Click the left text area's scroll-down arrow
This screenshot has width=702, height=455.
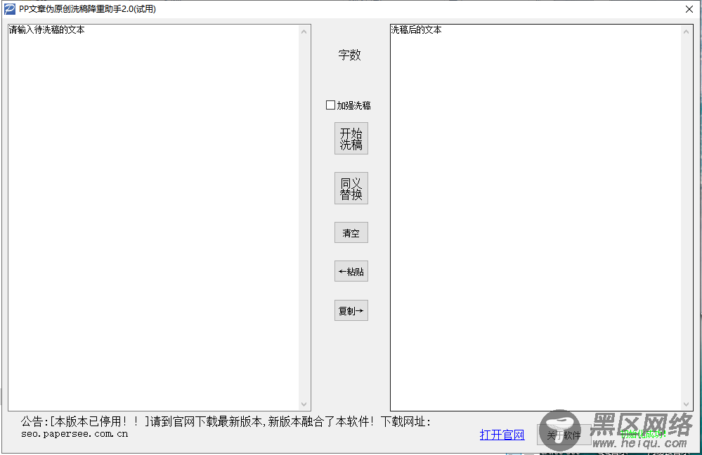coord(304,404)
